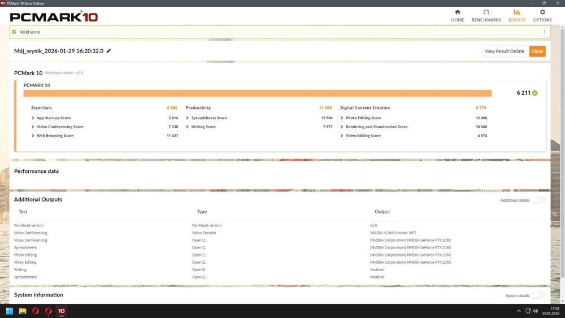The image size is (565, 318).
Task: Click the PCMark 10 taskbar icon
Action: coord(61,311)
